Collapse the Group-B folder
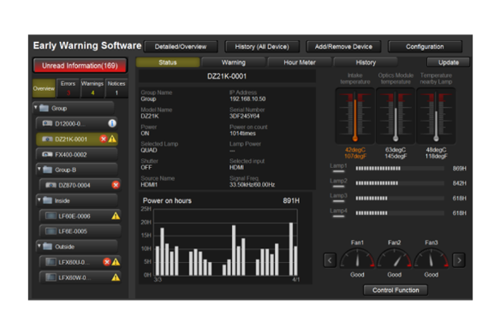Screen dimensions: 500x334 point(39,169)
